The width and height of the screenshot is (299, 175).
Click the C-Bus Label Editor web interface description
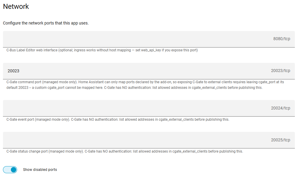click(x=102, y=50)
